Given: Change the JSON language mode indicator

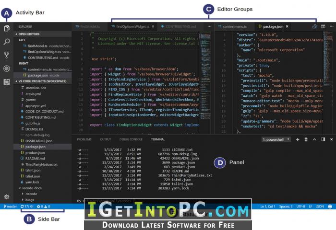Looking at the screenshot, I should point(320,207).
